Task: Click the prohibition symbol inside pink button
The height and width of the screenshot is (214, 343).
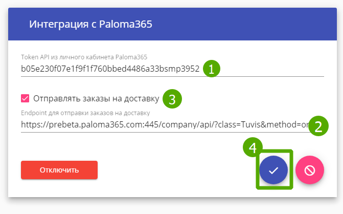Action: click(310, 170)
